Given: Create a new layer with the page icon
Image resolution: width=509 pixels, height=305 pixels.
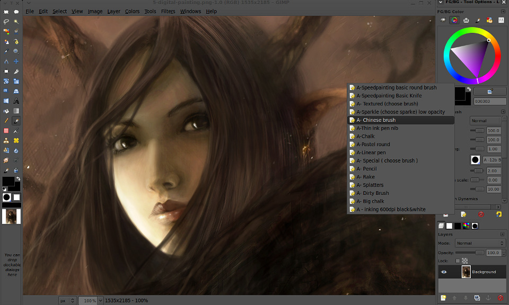Looking at the screenshot, I should pos(443,298).
